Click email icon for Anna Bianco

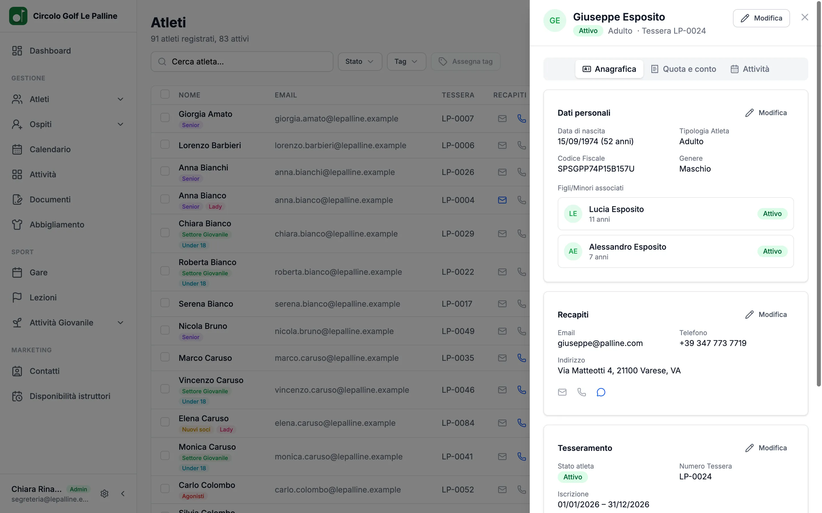click(x=502, y=200)
